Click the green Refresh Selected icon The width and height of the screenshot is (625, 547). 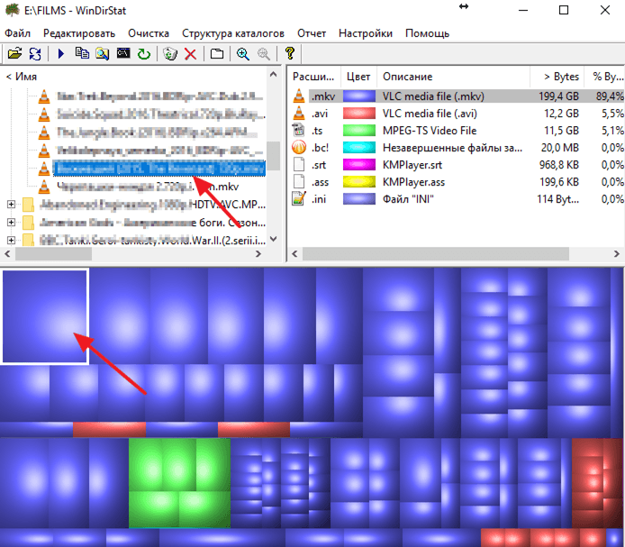point(143,55)
